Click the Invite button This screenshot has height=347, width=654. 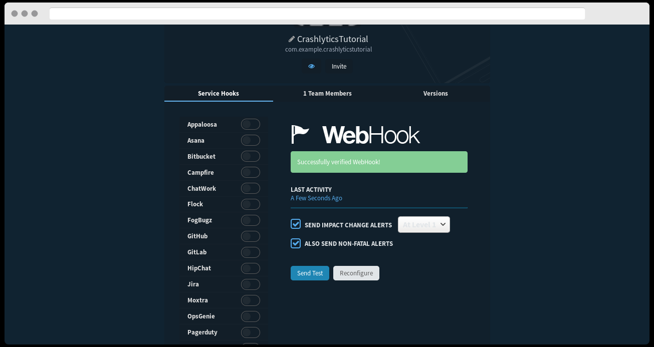[x=339, y=66]
